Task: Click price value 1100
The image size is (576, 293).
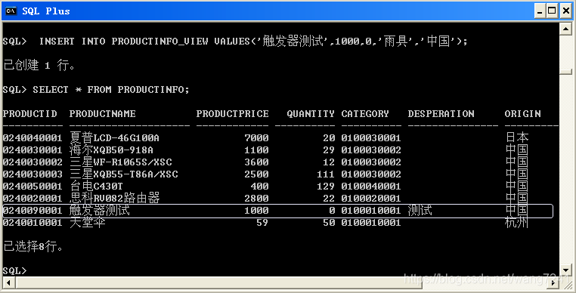Action: (x=256, y=150)
